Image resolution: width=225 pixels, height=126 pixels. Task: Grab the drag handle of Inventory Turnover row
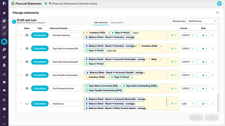pos(21,35)
